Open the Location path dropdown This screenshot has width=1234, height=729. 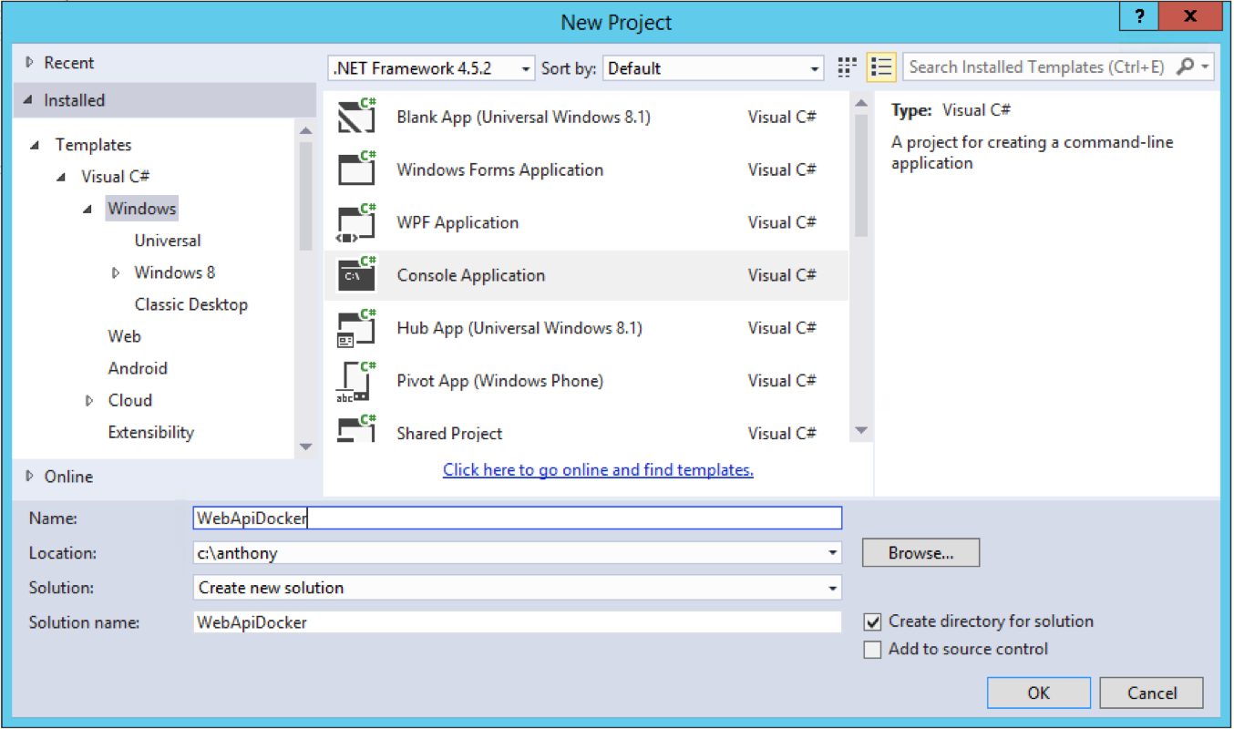(833, 553)
